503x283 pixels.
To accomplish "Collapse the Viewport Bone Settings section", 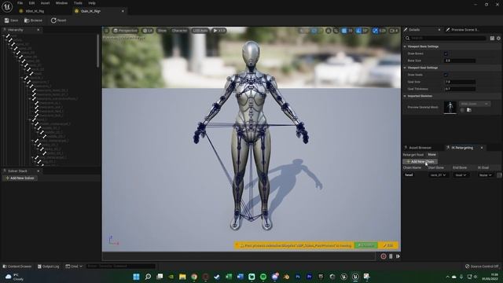I will pos(406,46).
